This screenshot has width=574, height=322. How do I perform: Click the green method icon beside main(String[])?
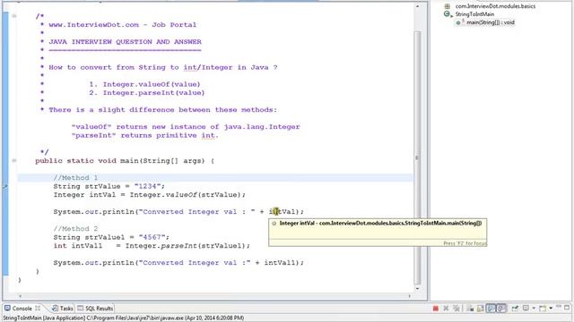pos(458,22)
